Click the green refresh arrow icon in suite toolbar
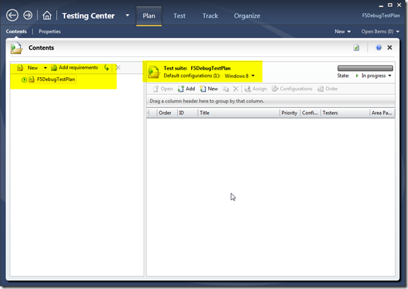This screenshot has height=289, width=408. (106, 68)
